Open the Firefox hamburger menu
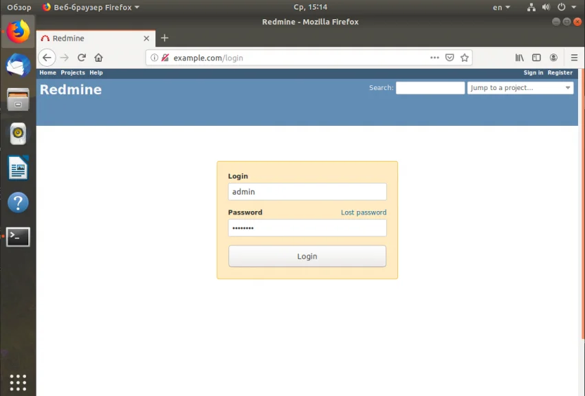585x396 pixels. pyautogui.click(x=574, y=58)
